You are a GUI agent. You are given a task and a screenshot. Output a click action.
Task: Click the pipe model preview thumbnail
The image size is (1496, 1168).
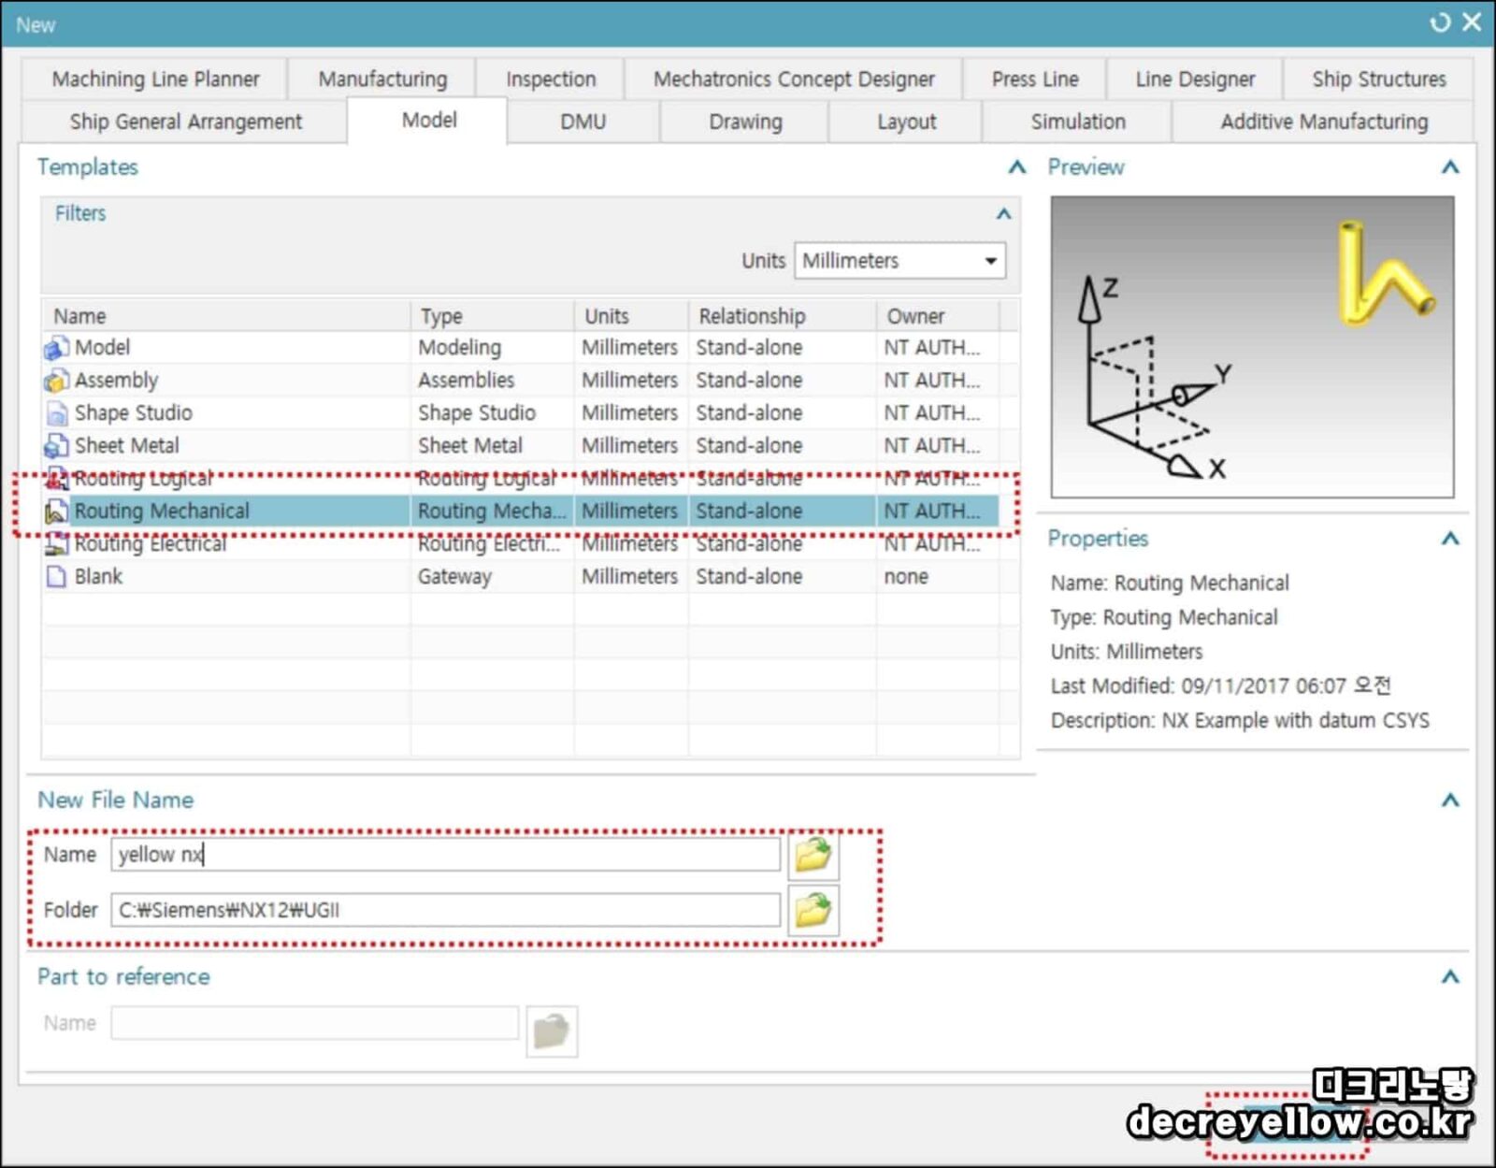[x=1252, y=347]
